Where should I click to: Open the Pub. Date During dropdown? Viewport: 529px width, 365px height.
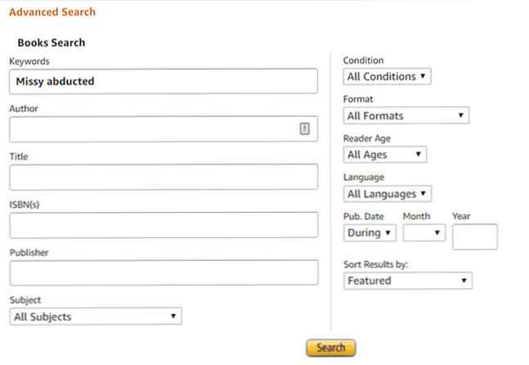pos(370,232)
